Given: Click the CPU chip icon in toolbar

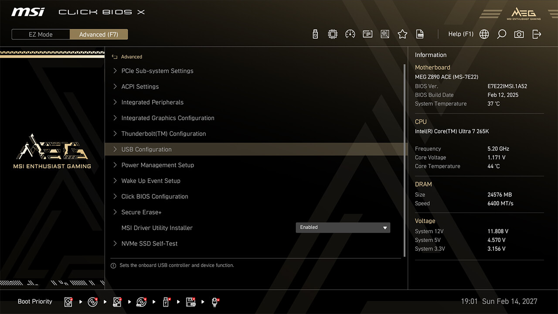Looking at the screenshot, I should coord(333,34).
